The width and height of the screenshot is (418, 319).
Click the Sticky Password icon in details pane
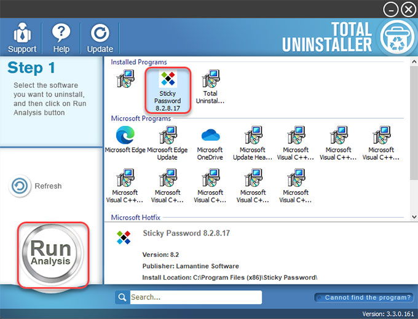click(124, 237)
